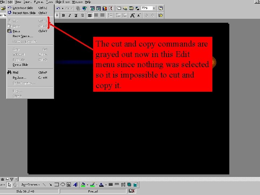Toggle Italic formatting

[70, 16]
